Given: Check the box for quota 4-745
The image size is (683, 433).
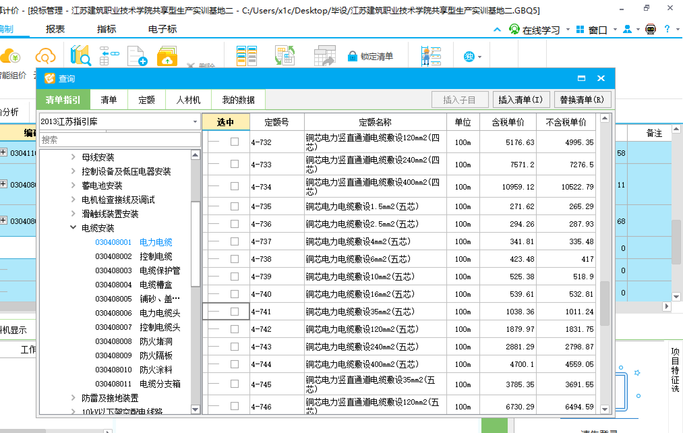Looking at the screenshot, I should 234,384.
